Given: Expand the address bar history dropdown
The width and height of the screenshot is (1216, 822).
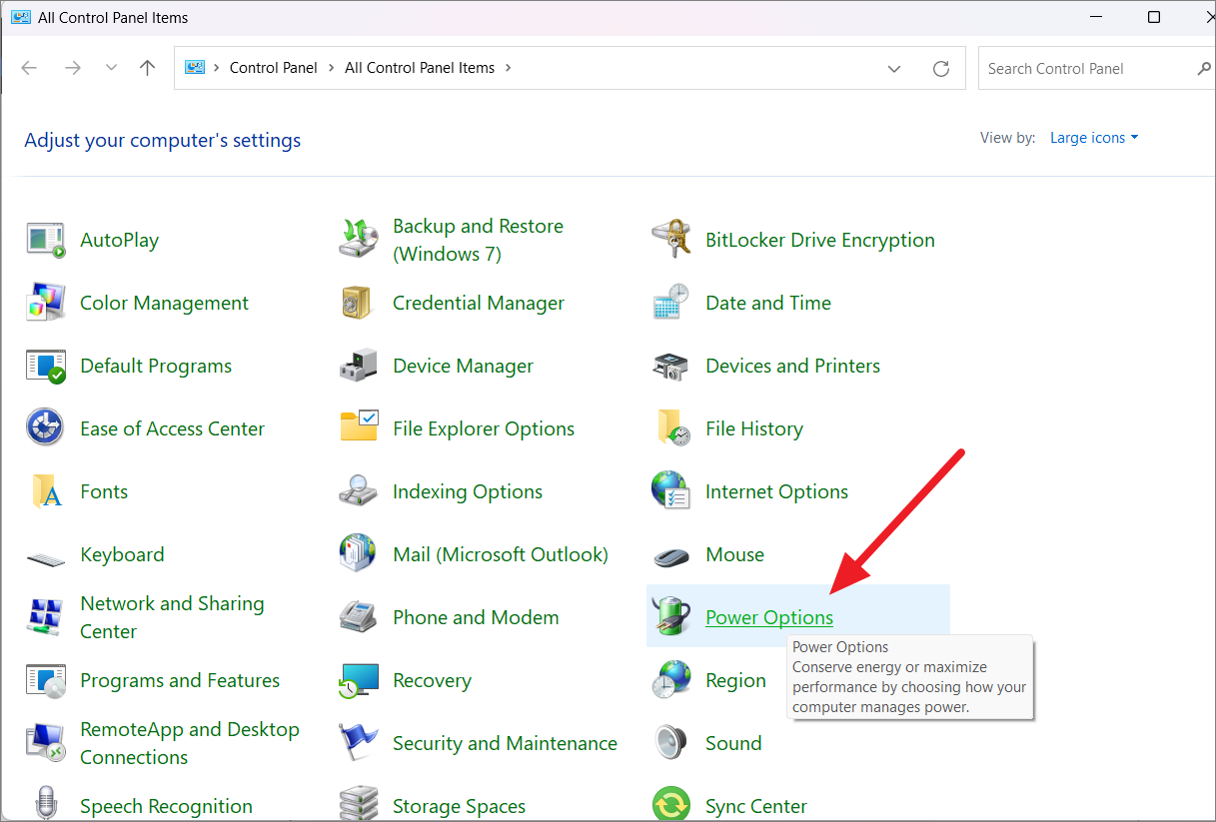Looking at the screenshot, I should 893,69.
